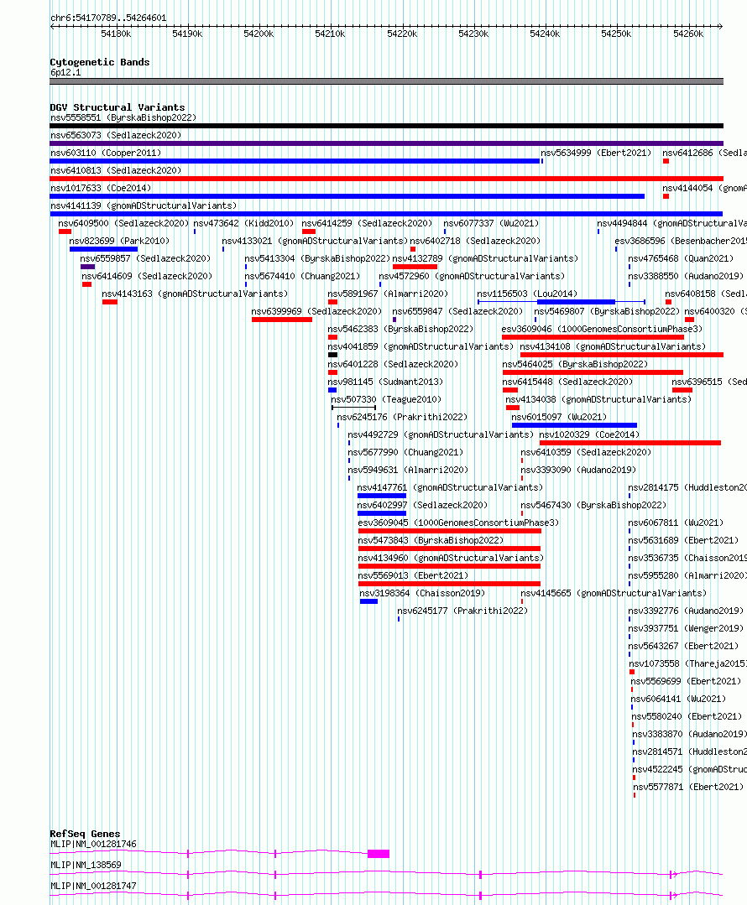Click the red bar under nsv6399969
Image resolution: width=747 pixels, height=905 pixels.
pyautogui.click(x=282, y=320)
